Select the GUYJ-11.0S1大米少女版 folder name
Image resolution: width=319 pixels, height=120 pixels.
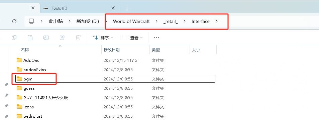click(45, 97)
